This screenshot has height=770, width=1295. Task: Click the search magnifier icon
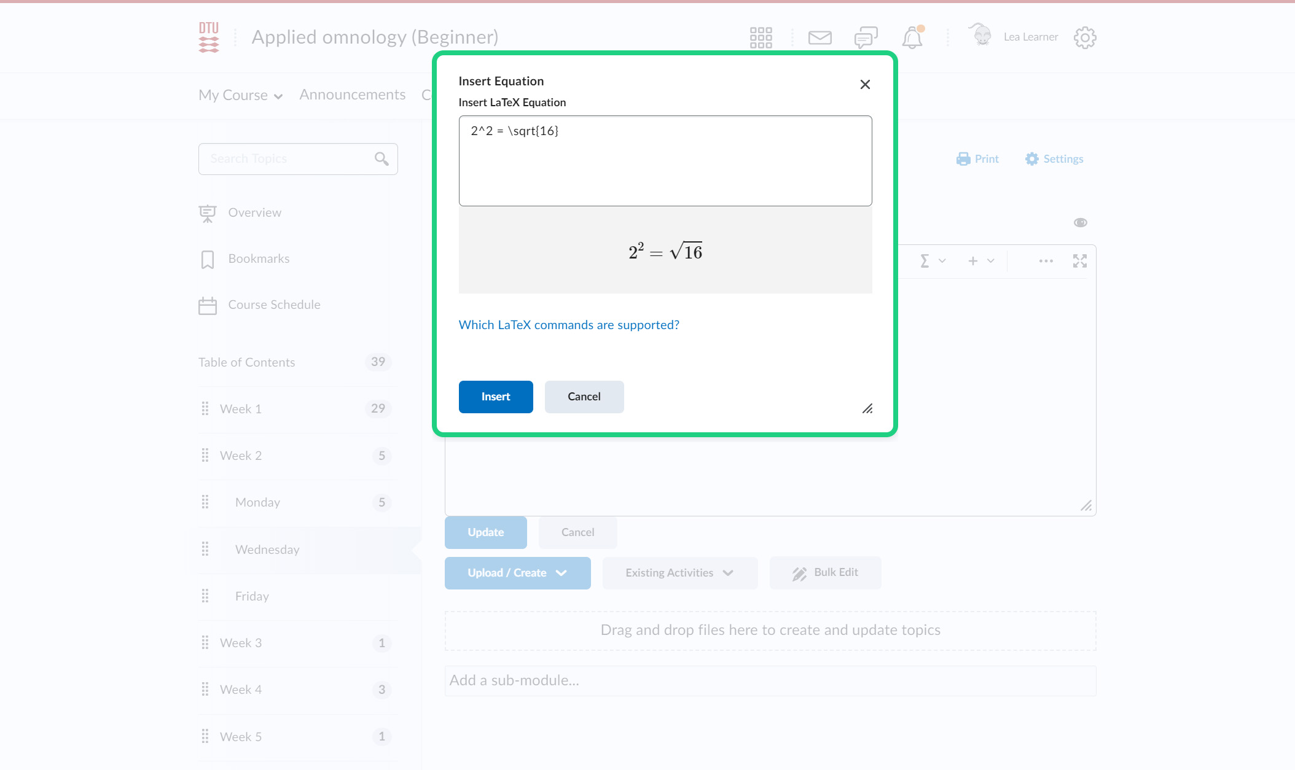point(381,159)
